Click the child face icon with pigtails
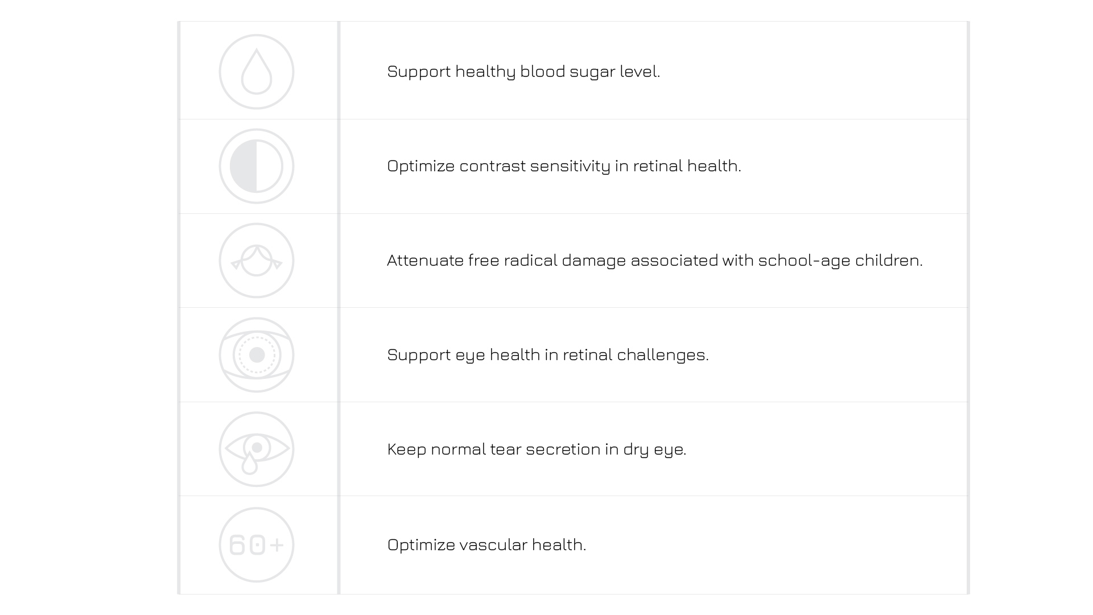1093x615 pixels. coord(257,261)
